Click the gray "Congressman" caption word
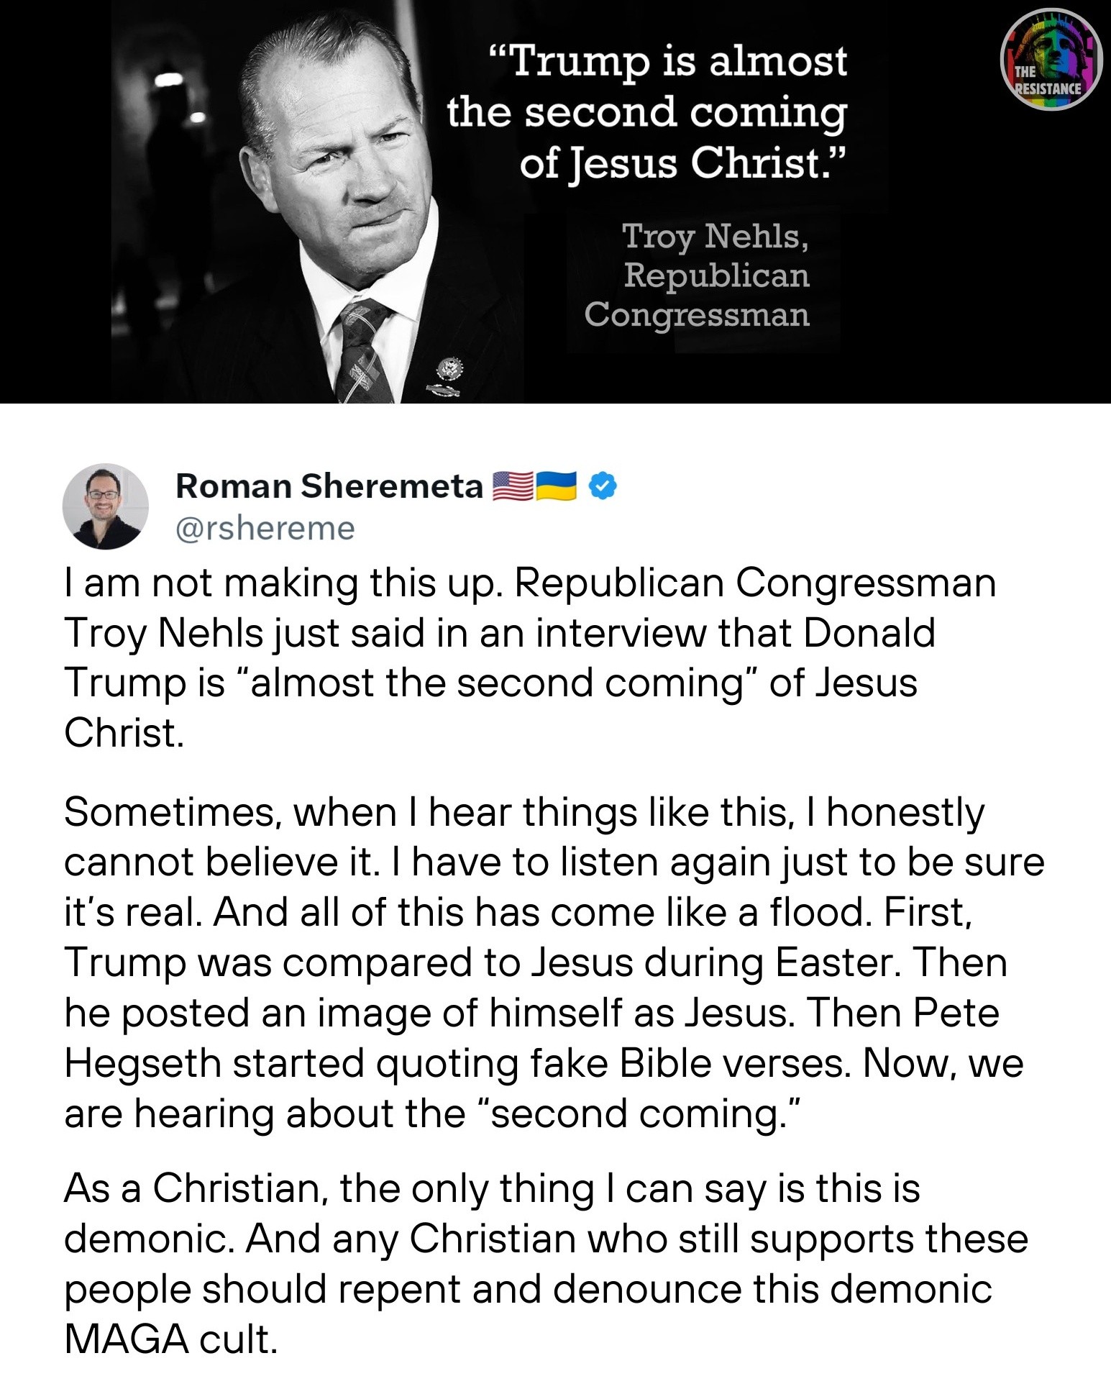1111x1389 pixels. click(x=696, y=315)
